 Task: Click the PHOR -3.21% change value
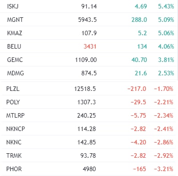click(164, 169)
